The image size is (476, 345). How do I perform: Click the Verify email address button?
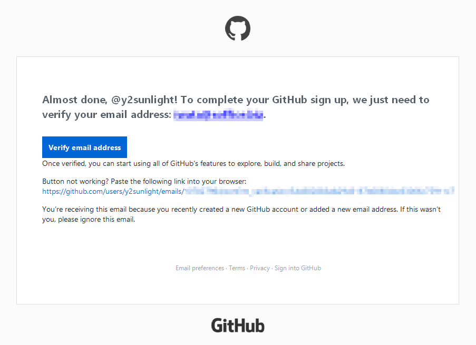[84, 147]
